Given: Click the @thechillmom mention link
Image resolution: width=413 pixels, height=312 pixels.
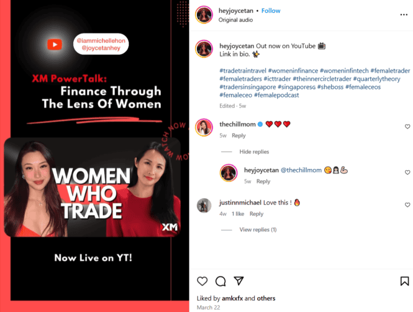Looking at the screenshot, I should pyautogui.click(x=301, y=170).
